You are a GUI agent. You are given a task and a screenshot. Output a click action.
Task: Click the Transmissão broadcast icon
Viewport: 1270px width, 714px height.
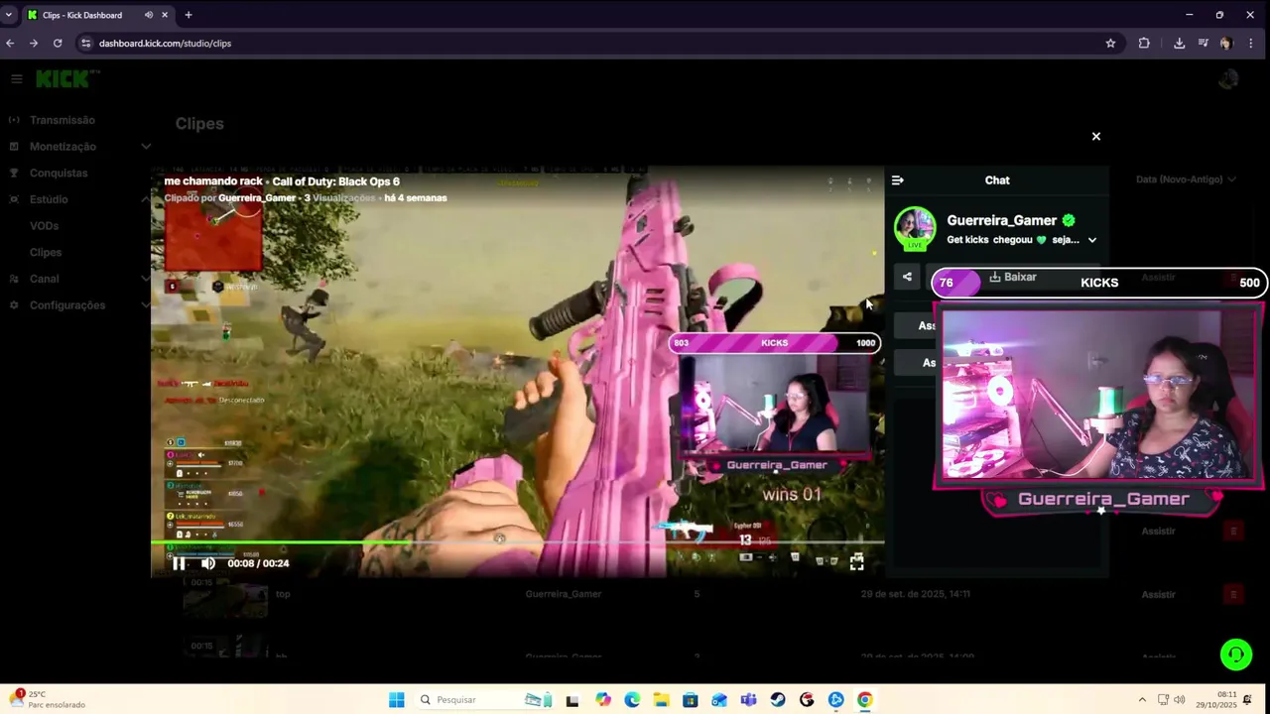(14, 120)
